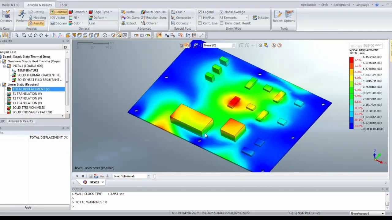Click the Modeling mode button

37,18
